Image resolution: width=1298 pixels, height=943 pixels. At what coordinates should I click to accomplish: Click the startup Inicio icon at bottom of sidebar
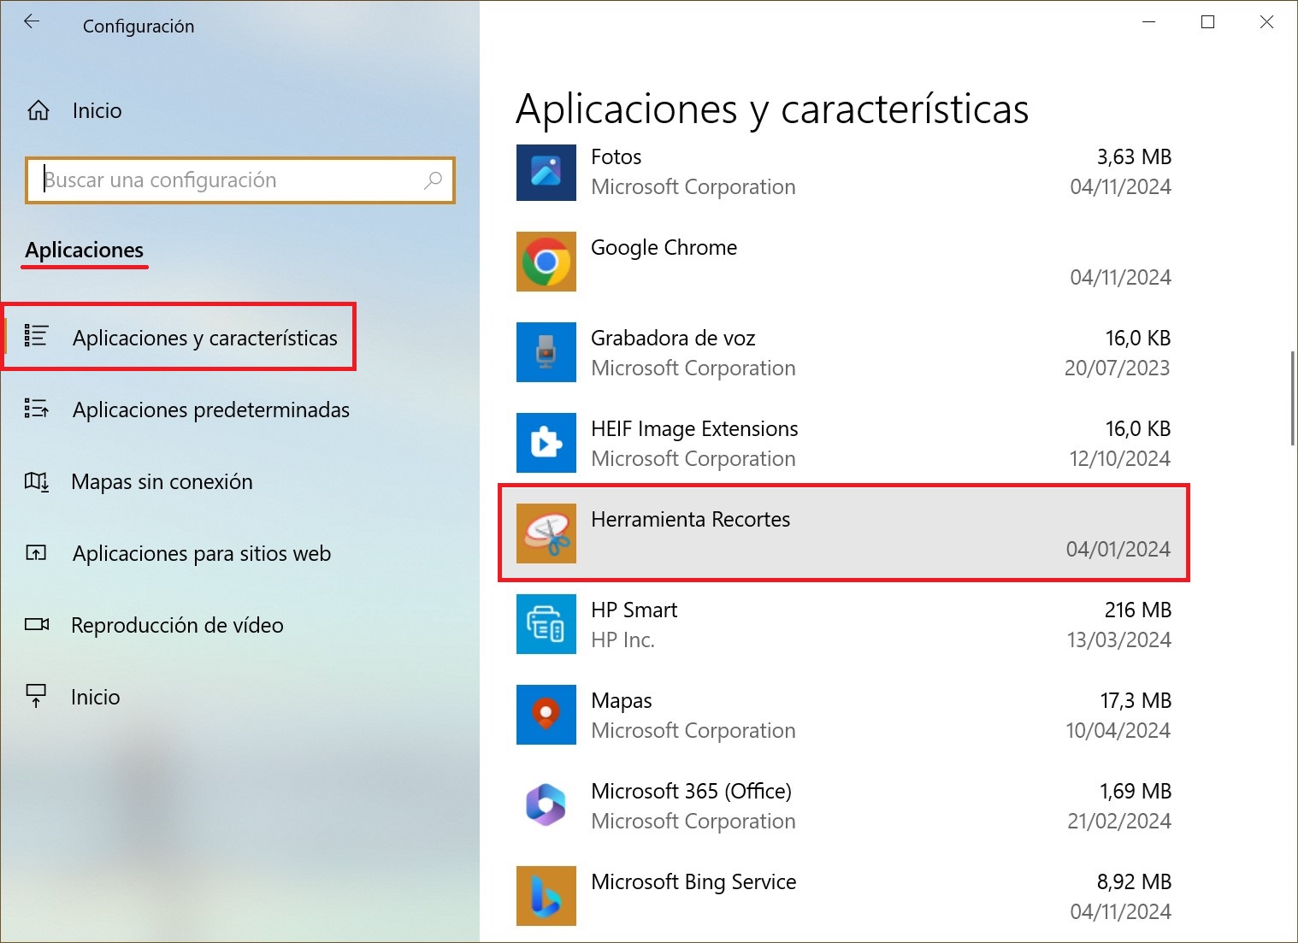point(36,696)
